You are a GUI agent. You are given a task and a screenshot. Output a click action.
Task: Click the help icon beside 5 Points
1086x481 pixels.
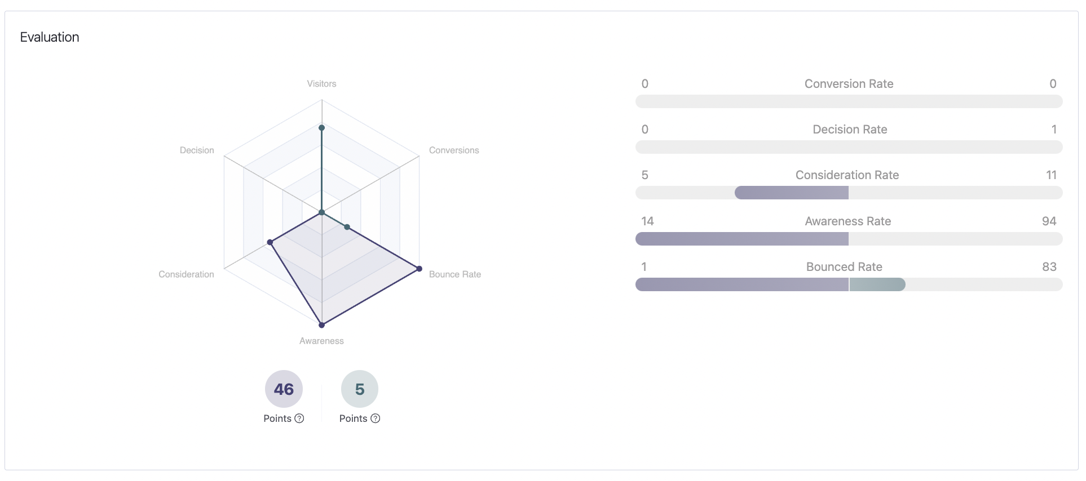click(376, 418)
